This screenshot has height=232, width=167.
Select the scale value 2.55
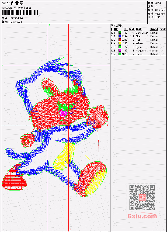click(x=158, y=17)
